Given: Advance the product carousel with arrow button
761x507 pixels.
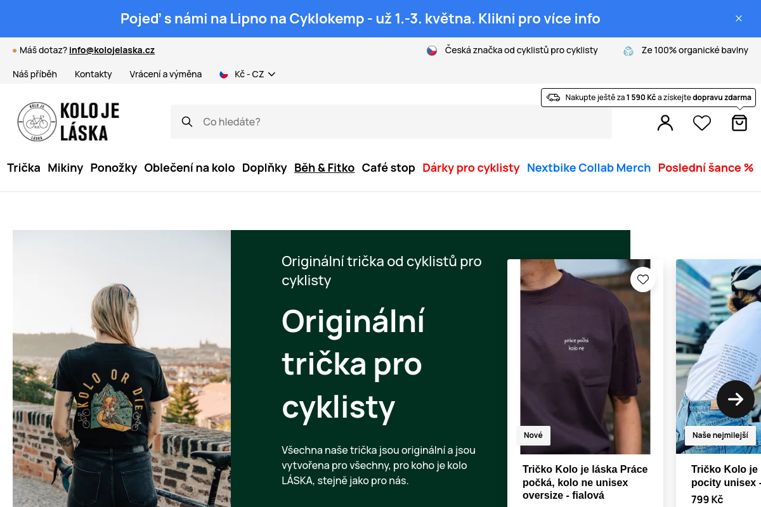Looking at the screenshot, I should pos(736,399).
